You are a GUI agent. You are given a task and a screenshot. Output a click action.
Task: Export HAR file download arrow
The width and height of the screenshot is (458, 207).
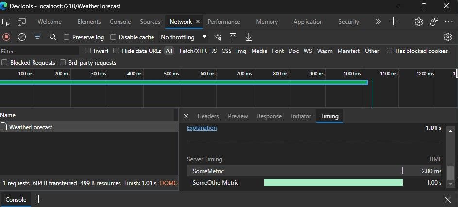(249, 37)
